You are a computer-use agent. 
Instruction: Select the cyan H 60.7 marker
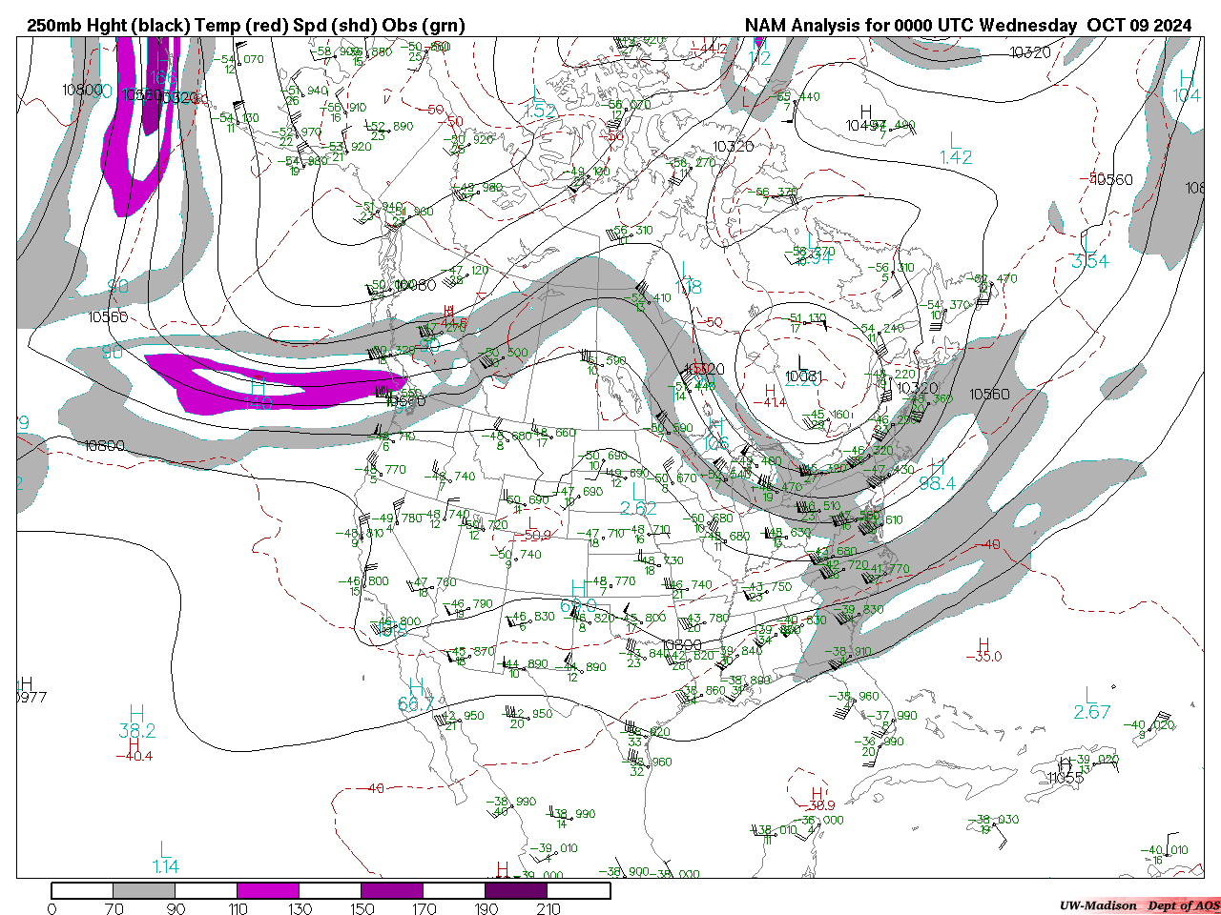tap(416, 696)
